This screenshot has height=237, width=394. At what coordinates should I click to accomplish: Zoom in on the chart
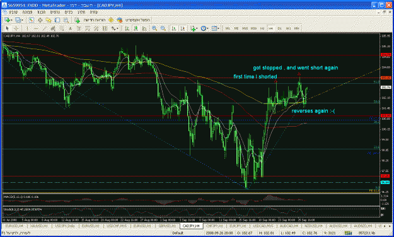[154, 28]
